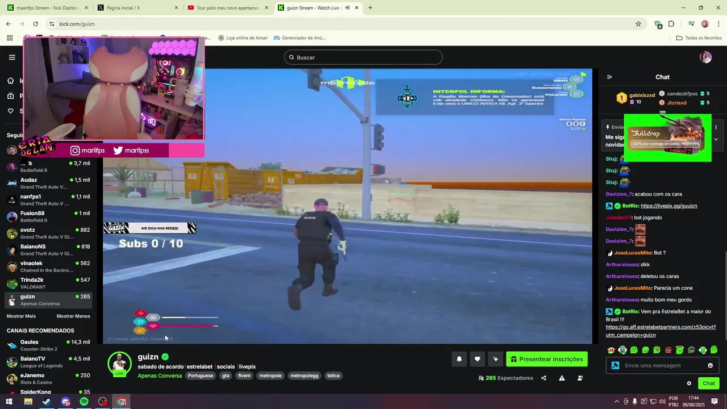Open vinaolek channel in sidebar
Image resolution: width=727 pixels, height=409 pixels.
48,266
